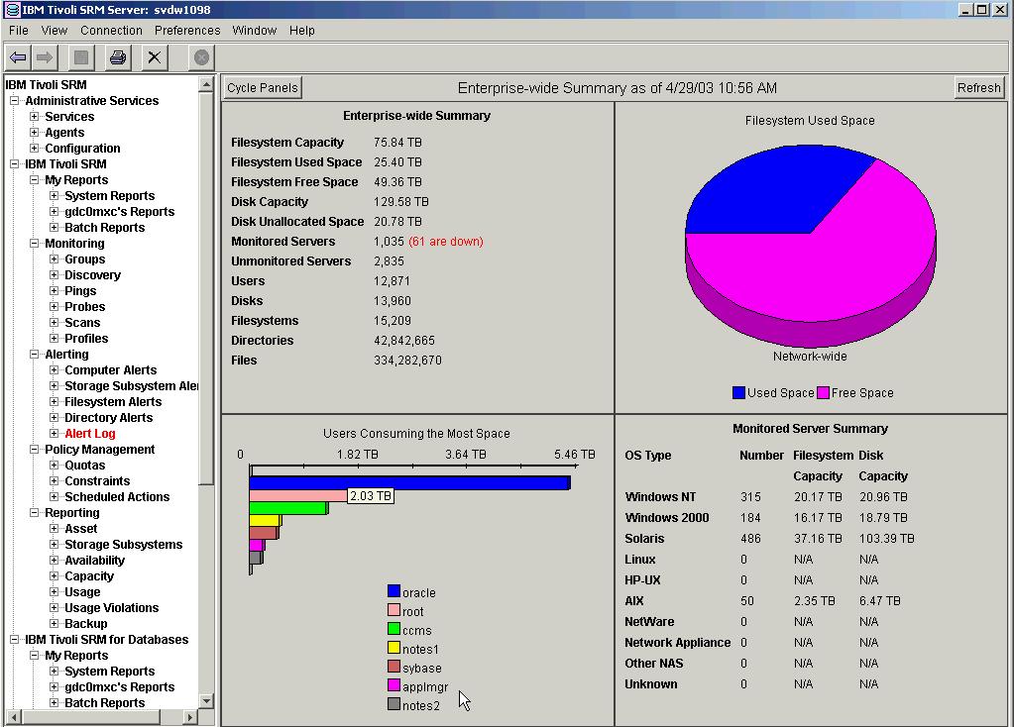Image resolution: width=1014 pixels, height=727 pixels.
Task: Click the tree panel scroll down arrow
Action: tap(206, 701)
